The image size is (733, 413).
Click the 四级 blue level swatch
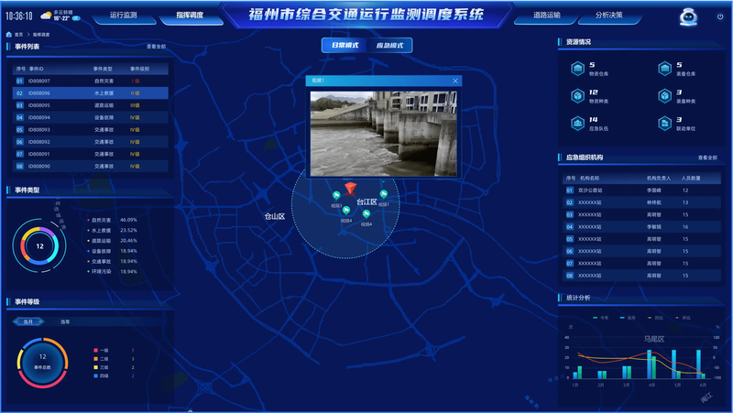(96, 375)
